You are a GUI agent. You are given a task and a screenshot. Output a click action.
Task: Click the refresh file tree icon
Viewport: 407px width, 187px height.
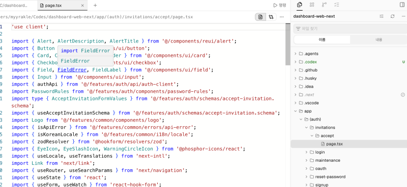[392, 16]
